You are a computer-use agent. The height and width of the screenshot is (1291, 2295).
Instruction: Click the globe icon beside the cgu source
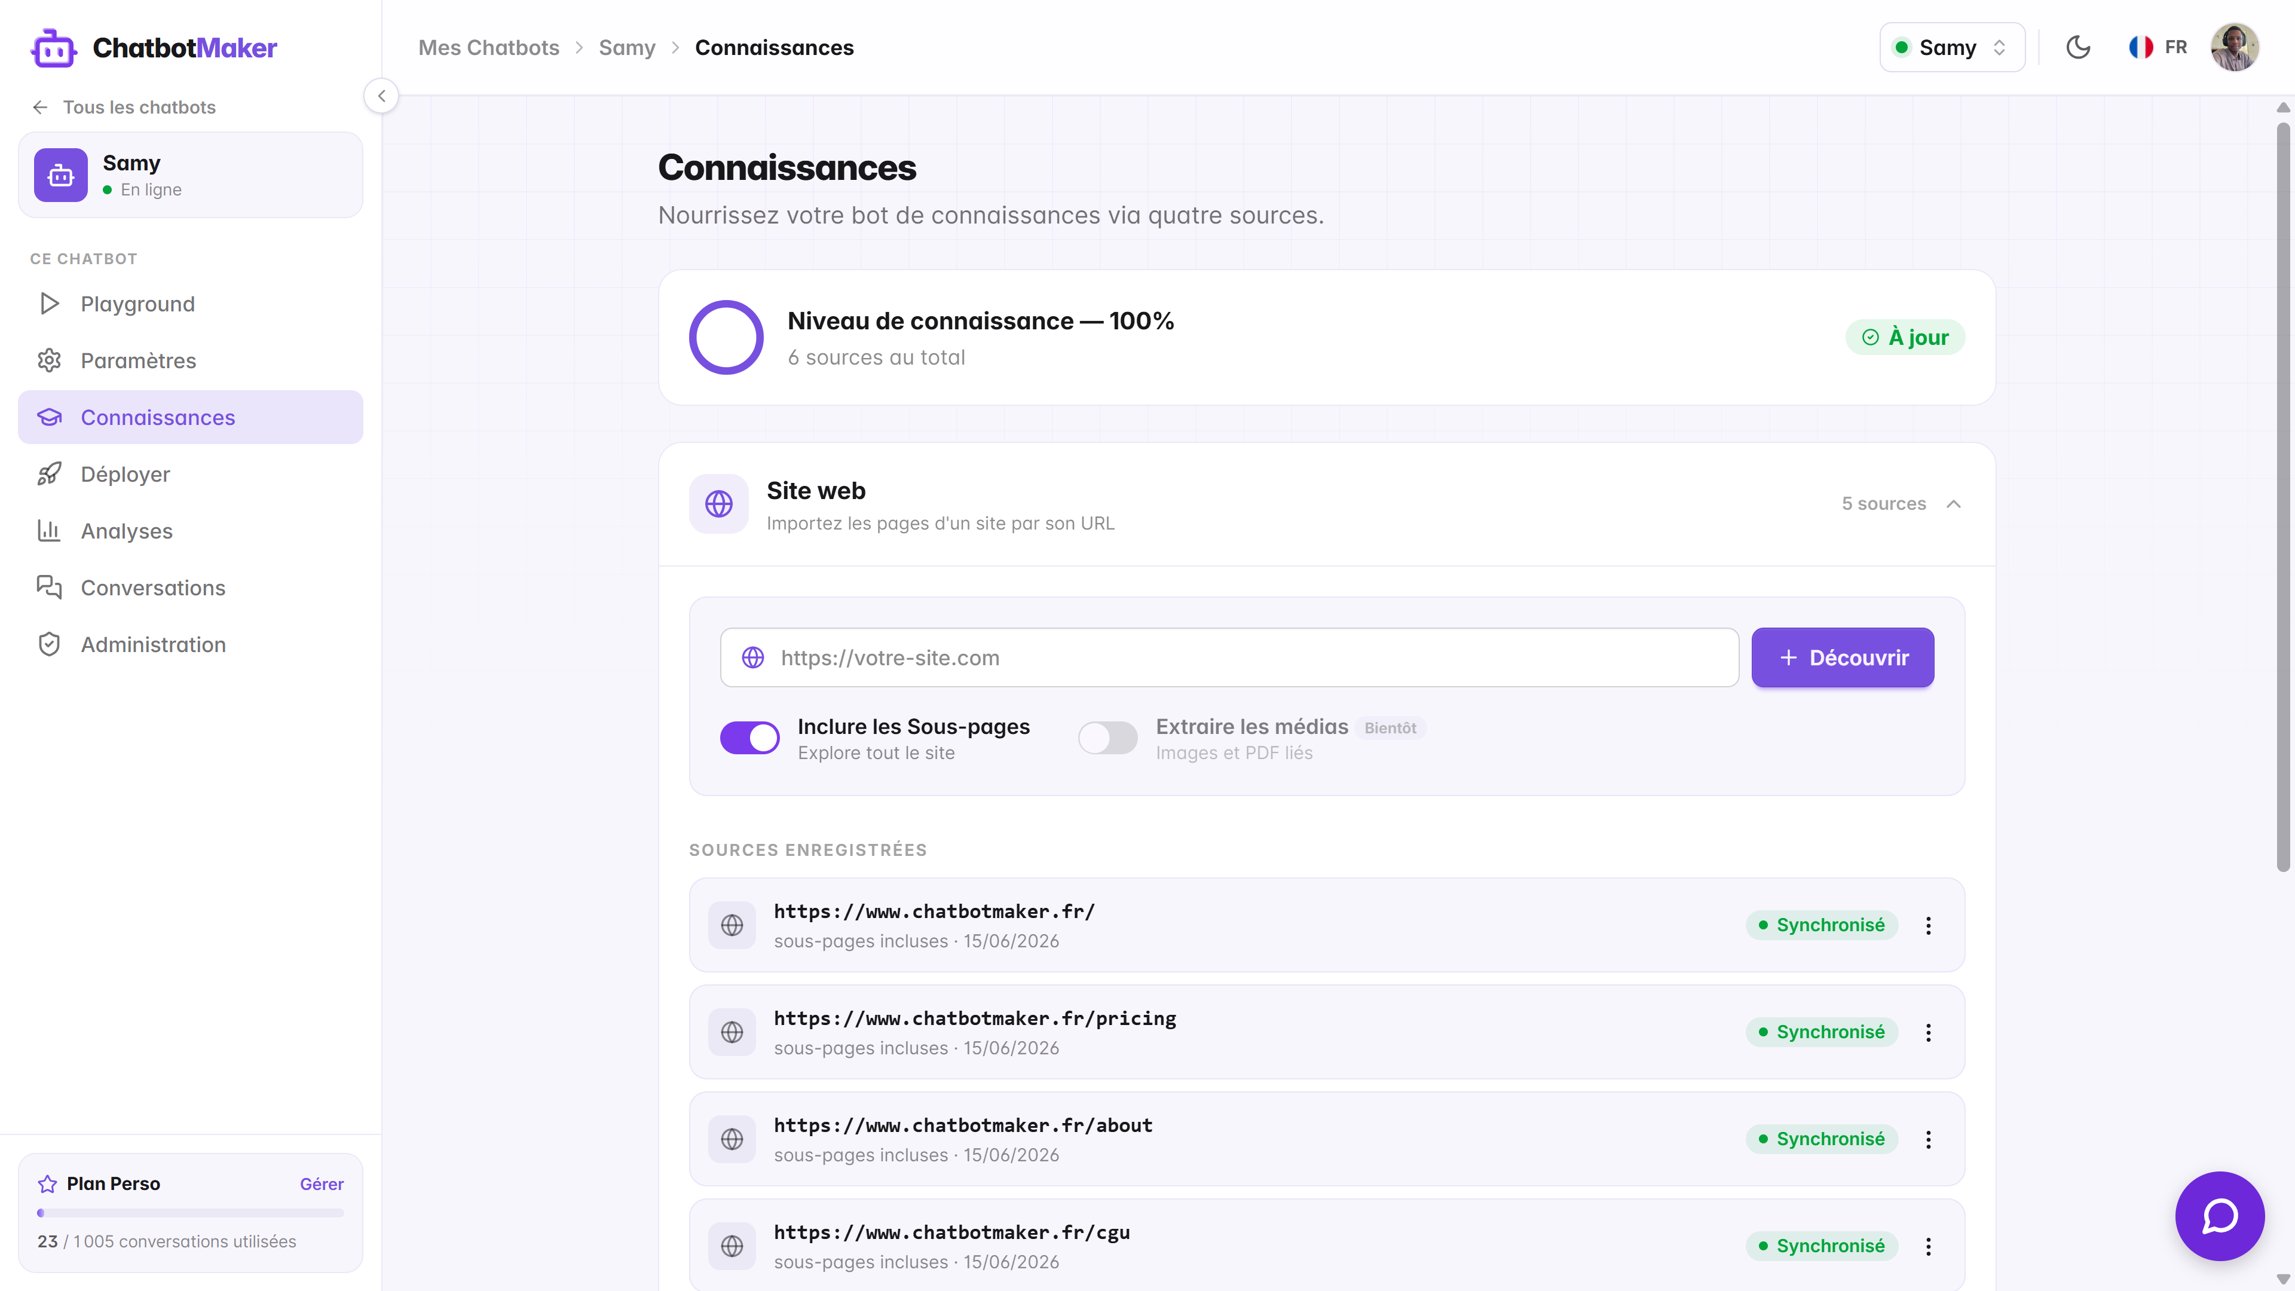tap(732, 1246)
